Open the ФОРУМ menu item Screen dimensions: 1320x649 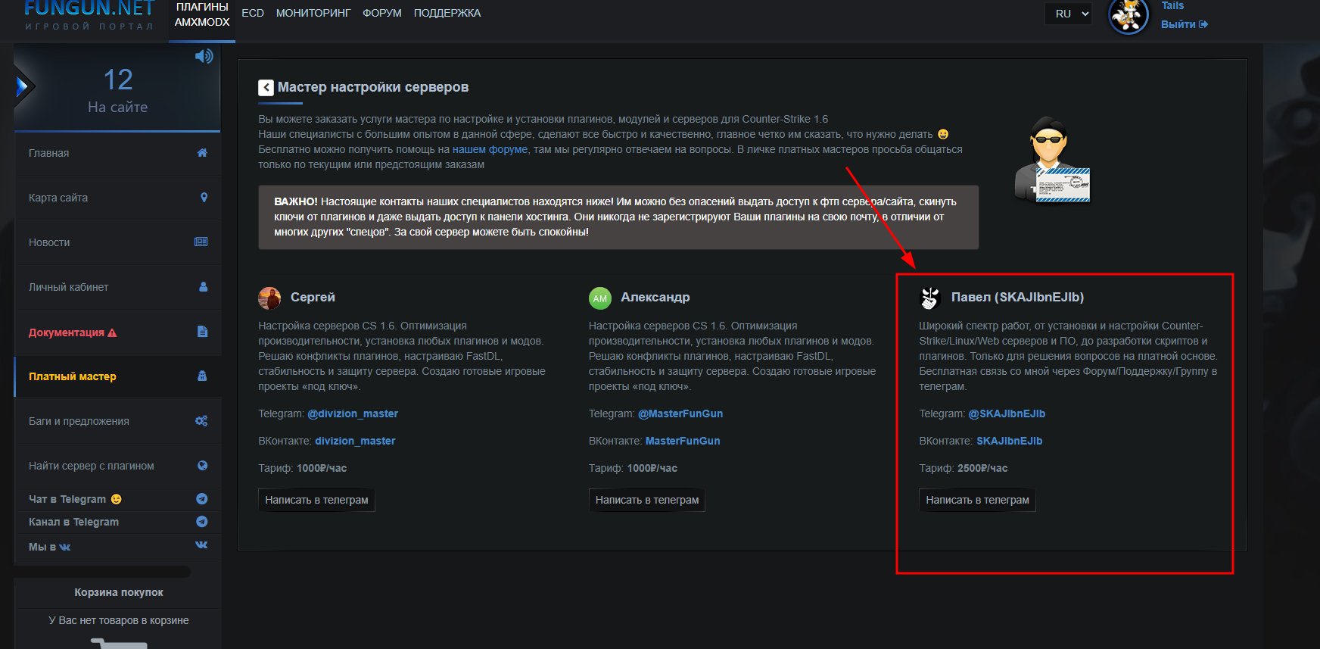click(x=382, y=13)
